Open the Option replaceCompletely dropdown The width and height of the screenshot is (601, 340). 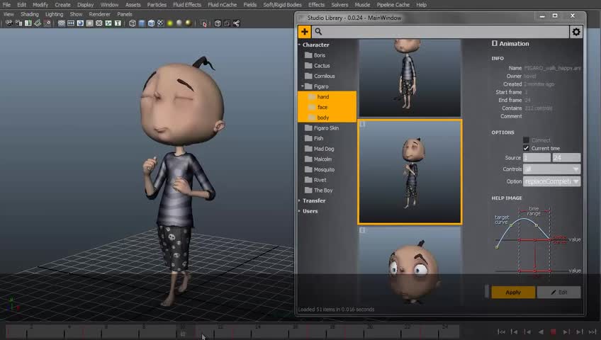551,181
